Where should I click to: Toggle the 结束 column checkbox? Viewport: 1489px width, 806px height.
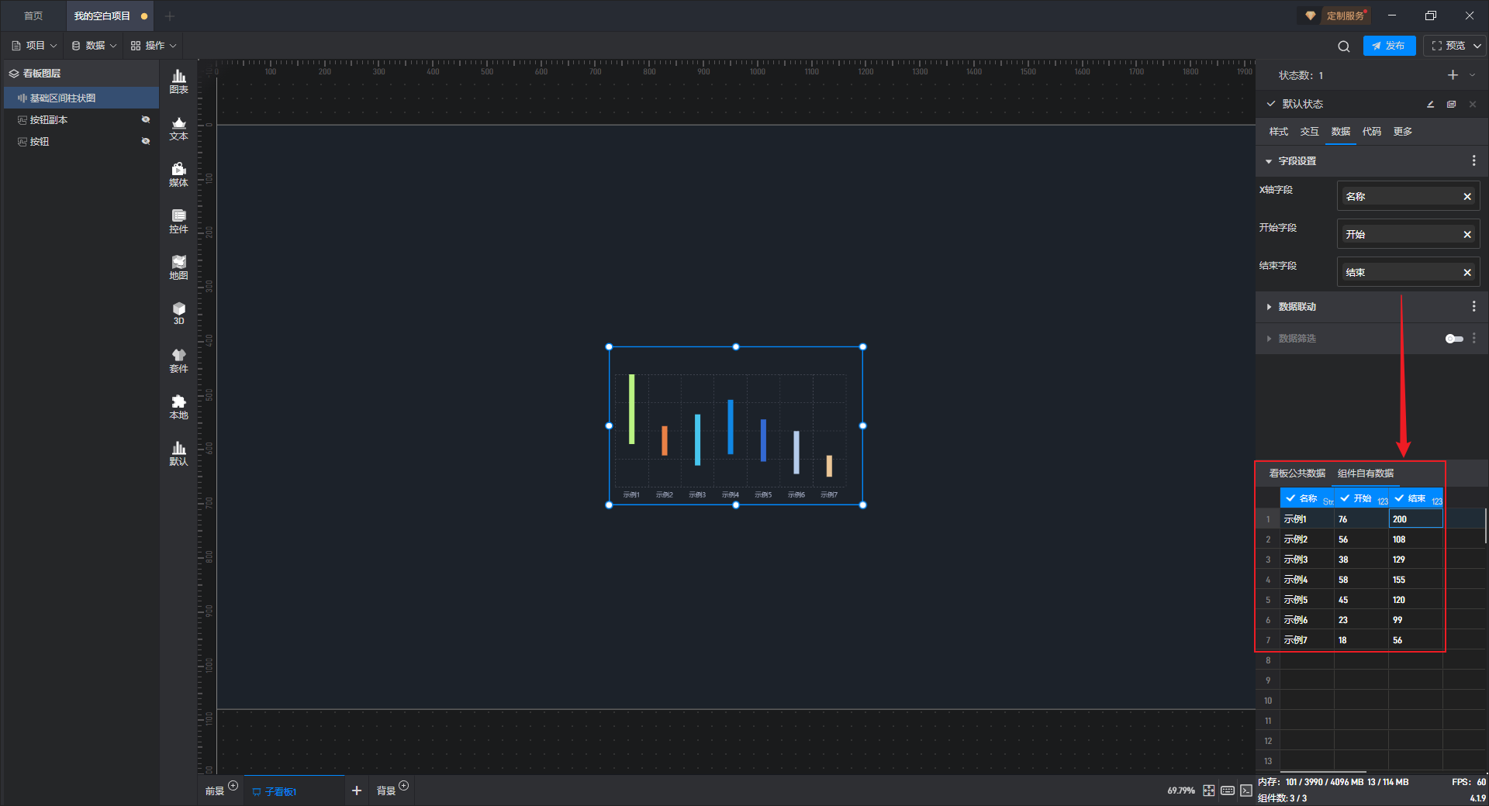pyautogui.click(x=1399, y=498)
